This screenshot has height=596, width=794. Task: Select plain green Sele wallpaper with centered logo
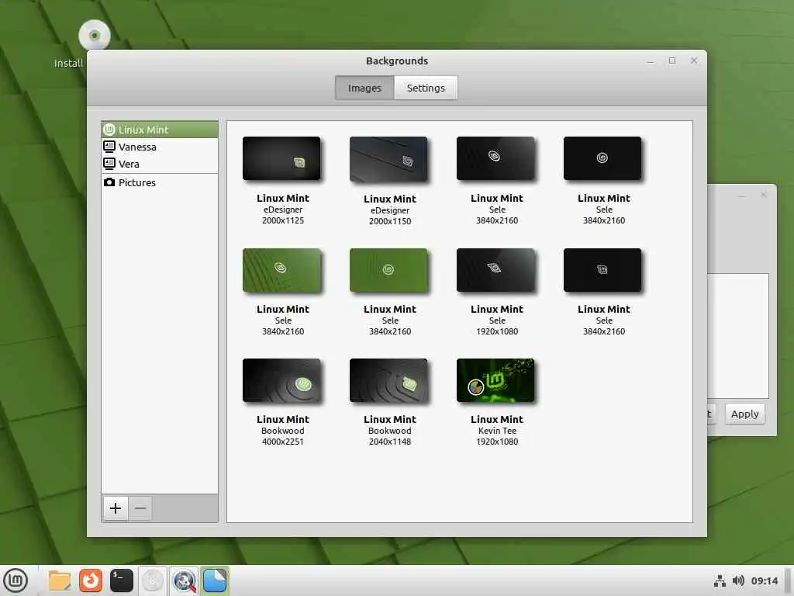pyautogui.click(x=388, y=270)
